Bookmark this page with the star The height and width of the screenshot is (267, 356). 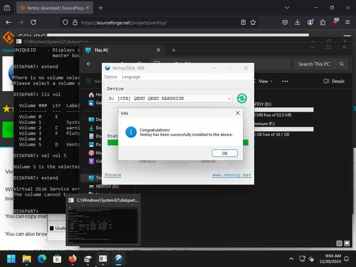(253, 22)
